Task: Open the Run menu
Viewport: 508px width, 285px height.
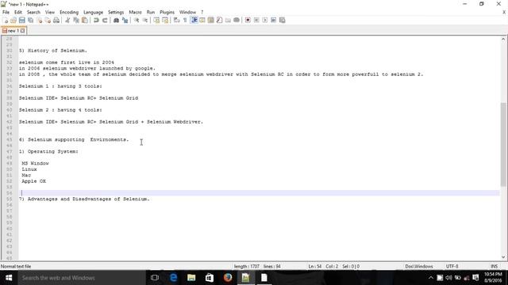Action: (x=151, y=13)
